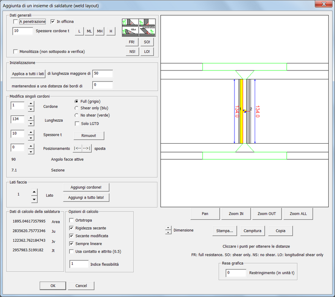335x297 pixels.
Task: Select the Shear only (blu) radio option
Action: click(76, 108)
